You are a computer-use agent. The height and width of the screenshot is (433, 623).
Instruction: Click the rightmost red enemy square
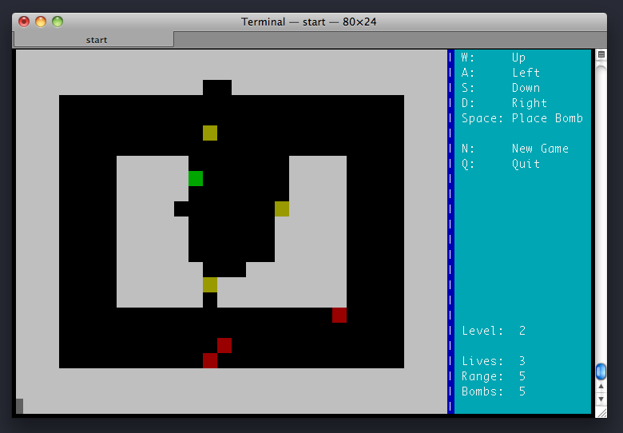[x=339, y=315]
